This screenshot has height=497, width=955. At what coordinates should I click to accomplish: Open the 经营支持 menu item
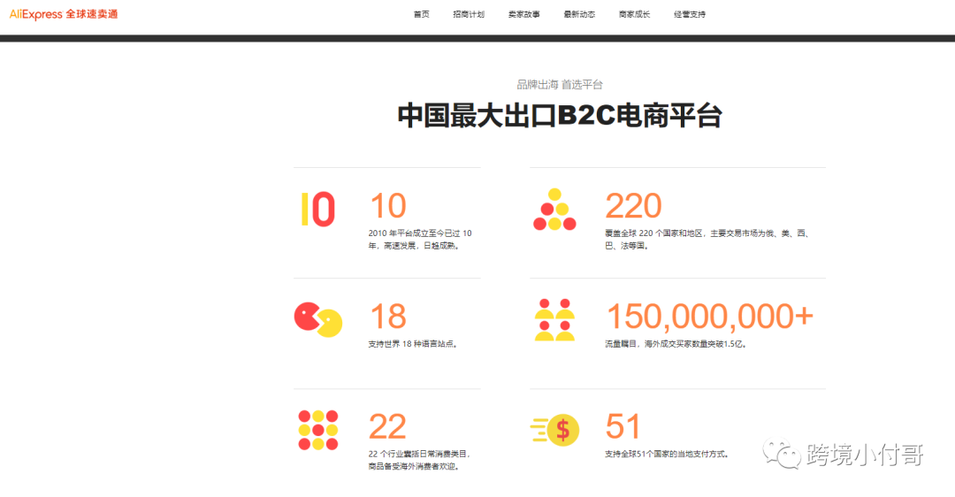tap(690, 14)
